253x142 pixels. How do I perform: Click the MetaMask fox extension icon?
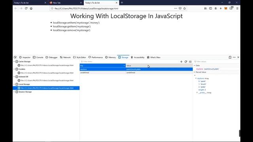coord(226,8)
